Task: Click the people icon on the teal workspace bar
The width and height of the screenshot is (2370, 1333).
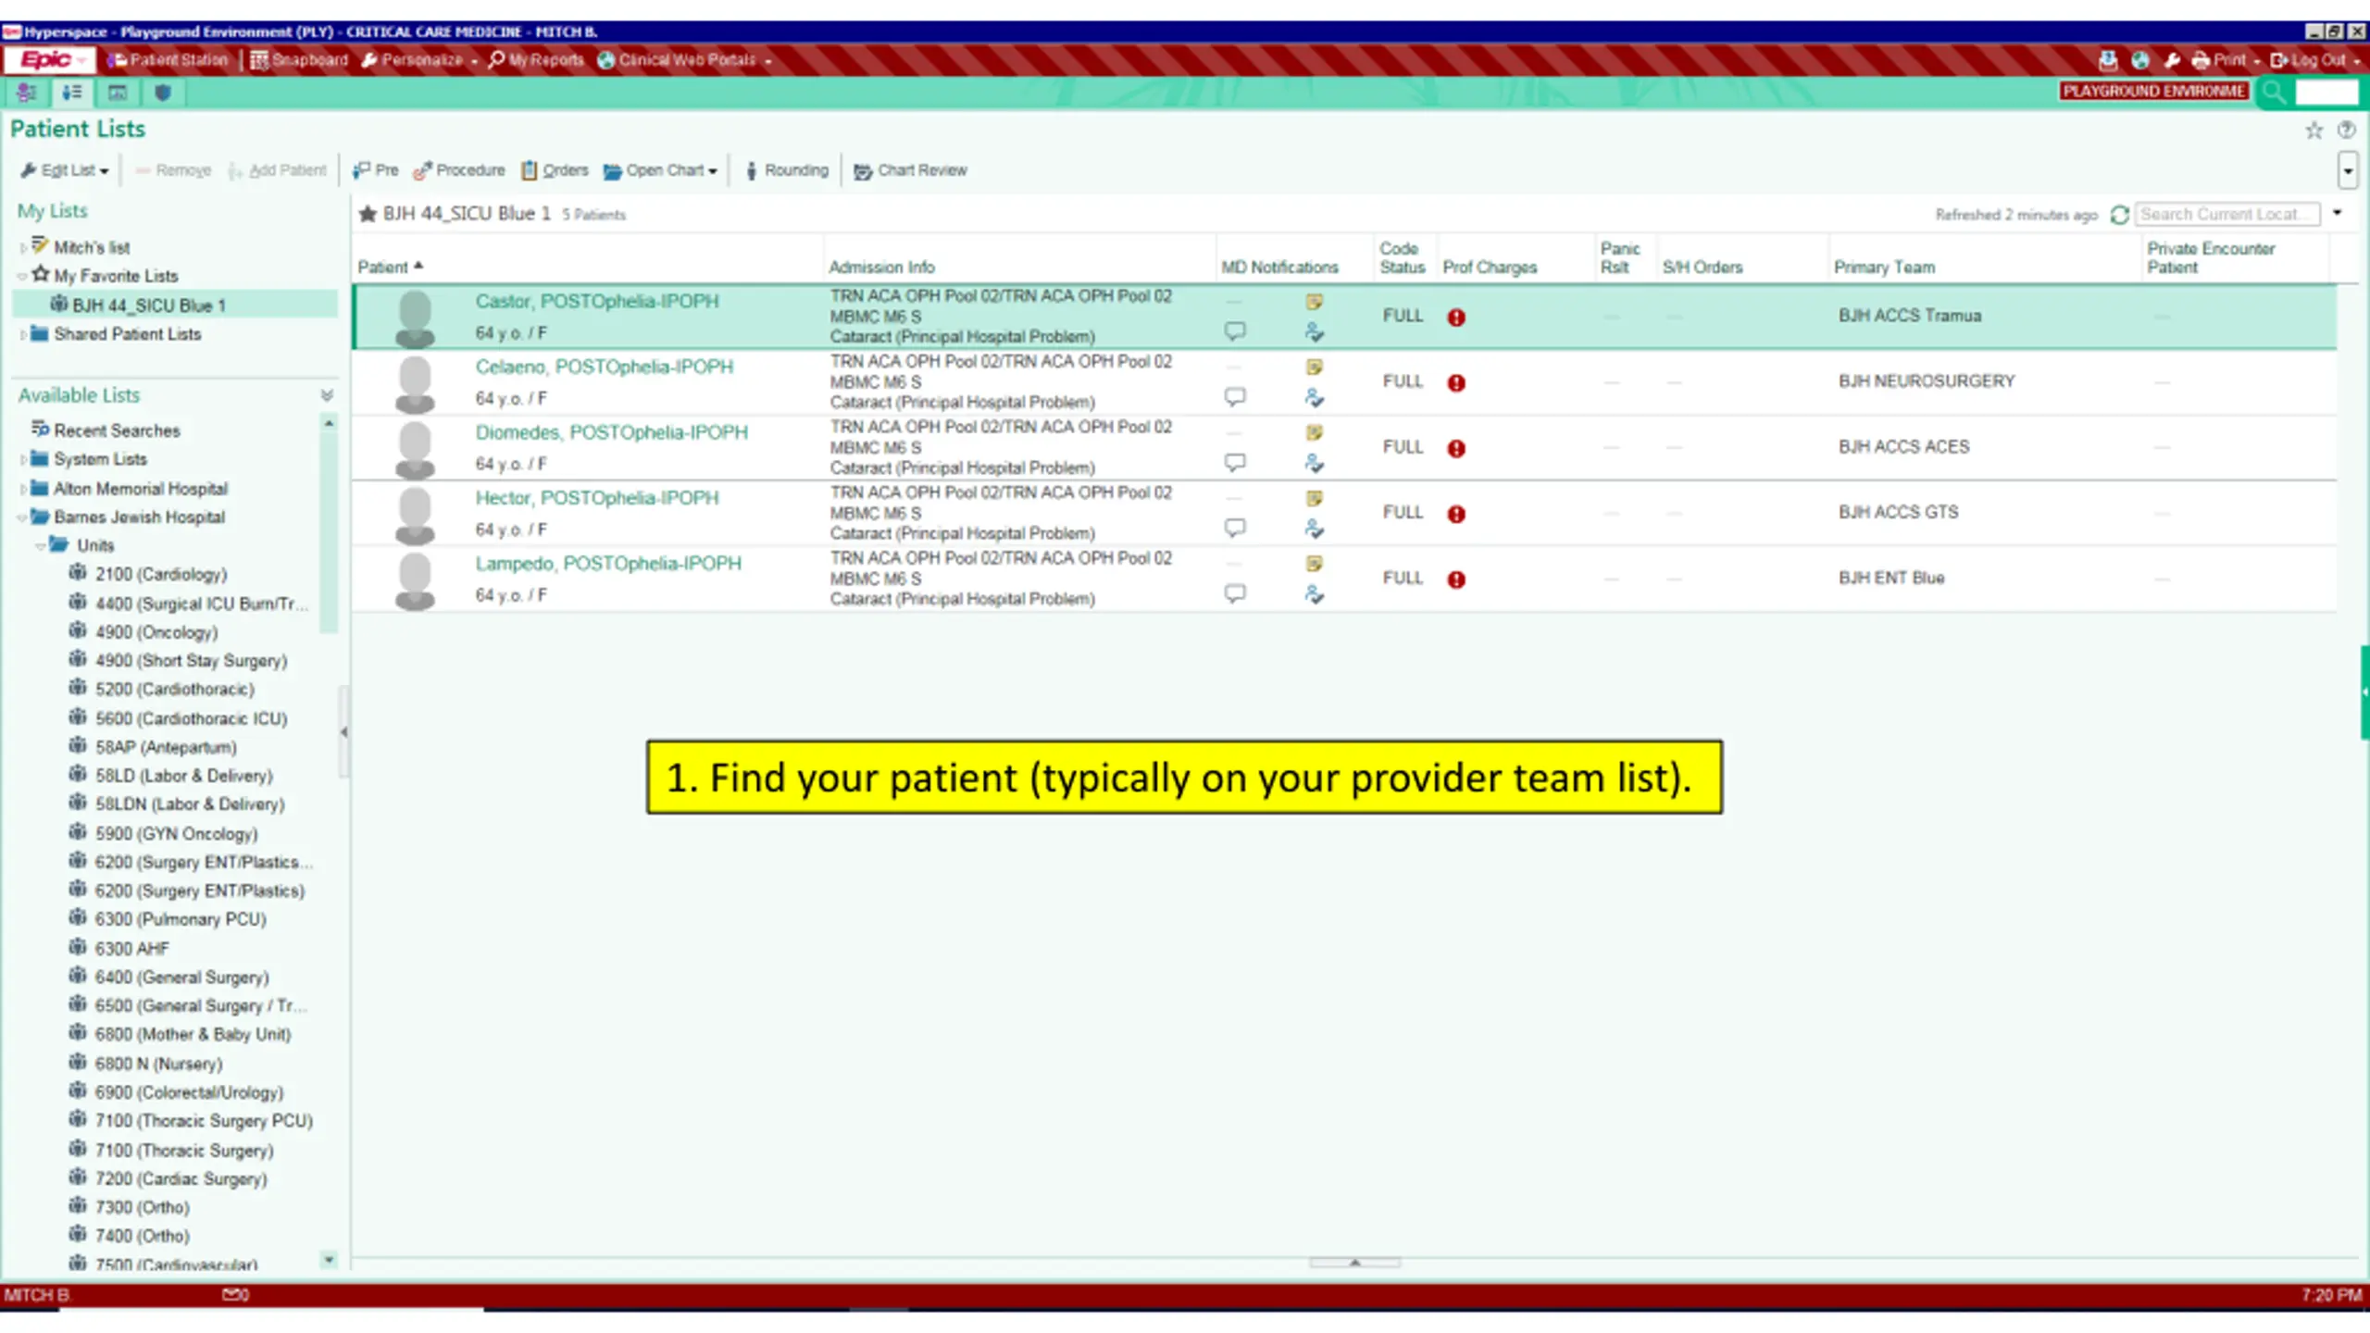Action: 27,93
